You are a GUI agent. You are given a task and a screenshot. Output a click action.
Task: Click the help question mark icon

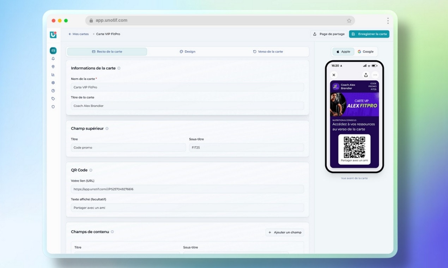coord(53,91)
